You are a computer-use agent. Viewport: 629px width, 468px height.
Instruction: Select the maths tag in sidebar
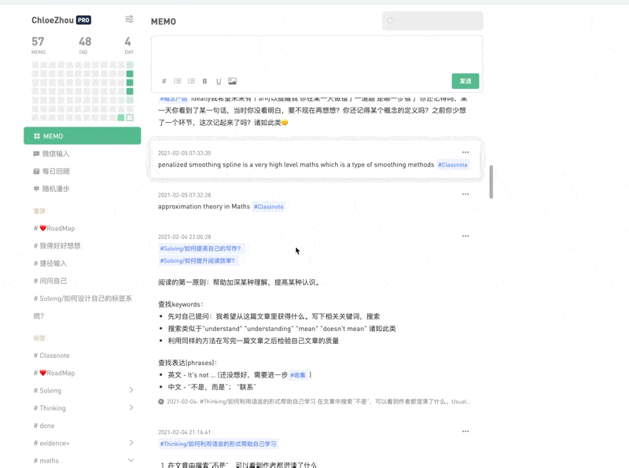point(46,461)
